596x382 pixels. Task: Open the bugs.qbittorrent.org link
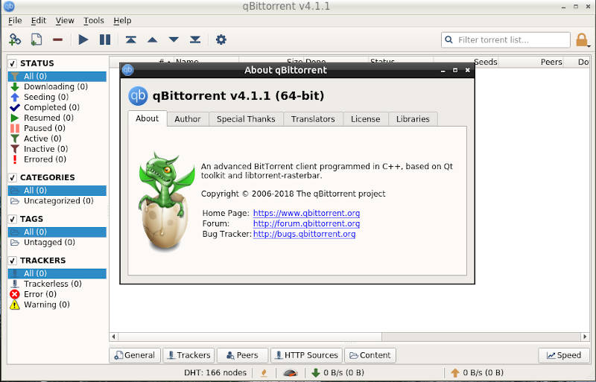pyautogui.click(x=304, y=234)
